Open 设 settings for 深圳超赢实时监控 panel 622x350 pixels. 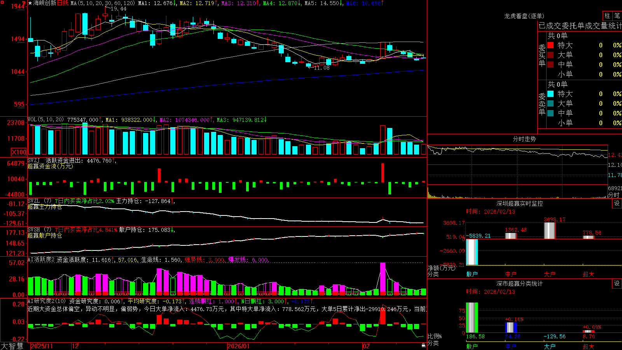tap(617, 203)
